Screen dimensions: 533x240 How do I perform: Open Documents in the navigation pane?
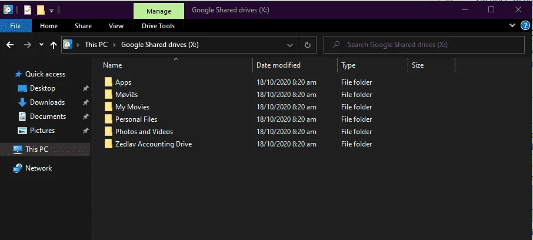point(48,116)
